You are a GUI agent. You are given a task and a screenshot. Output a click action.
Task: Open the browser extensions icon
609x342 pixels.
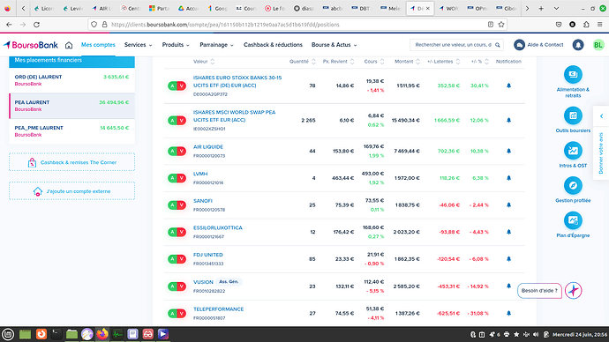click(586, 25)
